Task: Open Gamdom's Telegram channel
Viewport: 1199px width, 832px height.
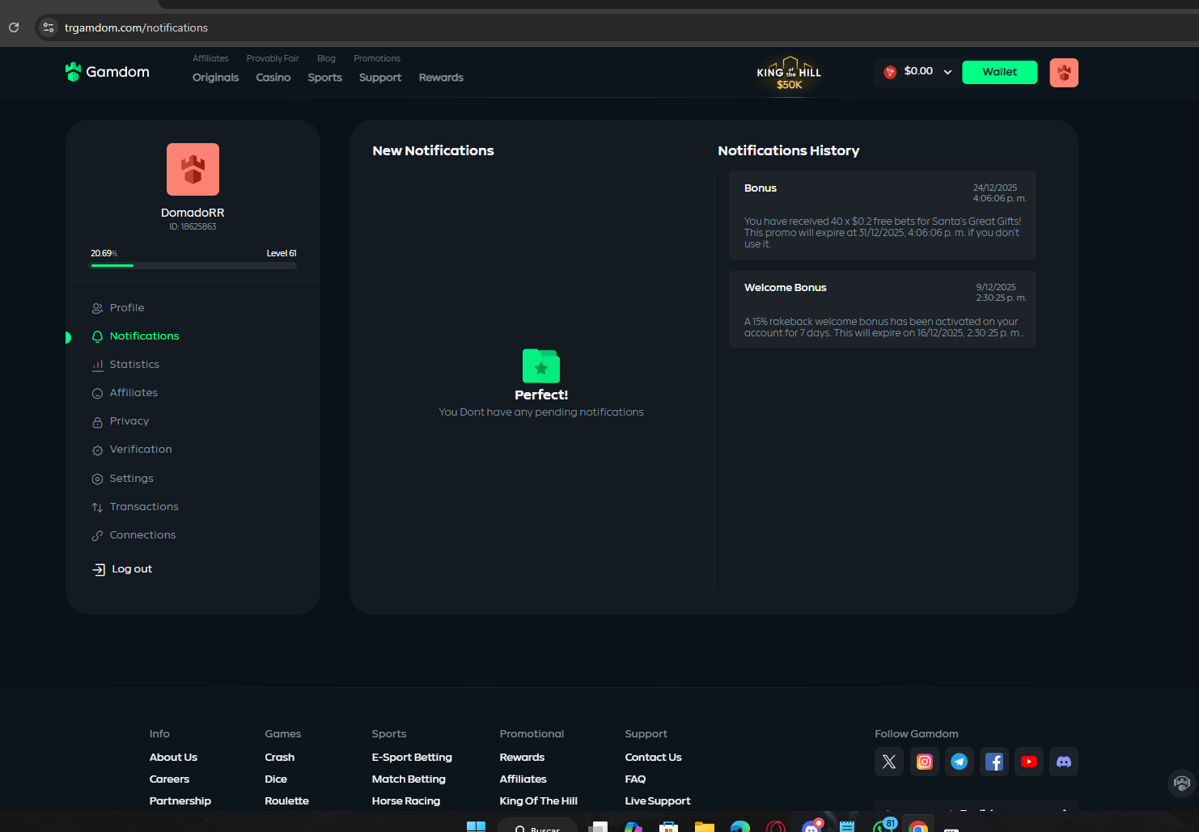Action: click(960, 762)
